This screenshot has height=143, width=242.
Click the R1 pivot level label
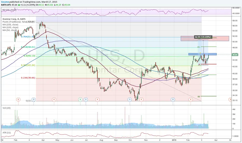click(x=199, y=47)
